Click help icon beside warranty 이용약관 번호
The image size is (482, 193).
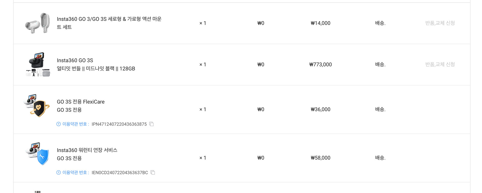point(59,172)
